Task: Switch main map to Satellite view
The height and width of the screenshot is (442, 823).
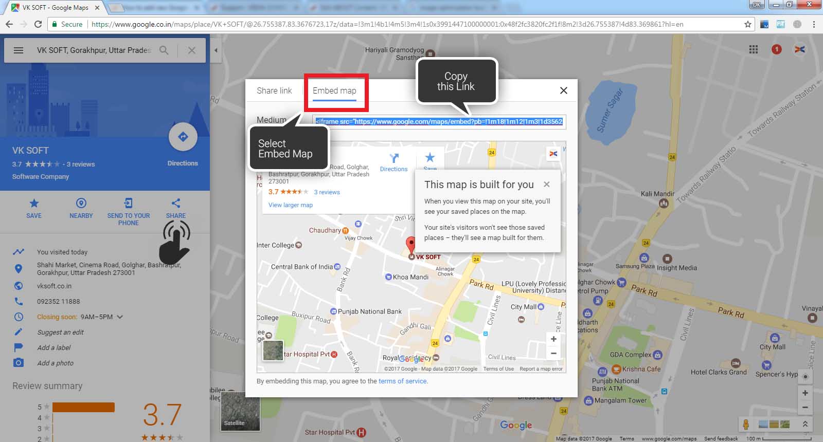Action: tap(241, 411)
